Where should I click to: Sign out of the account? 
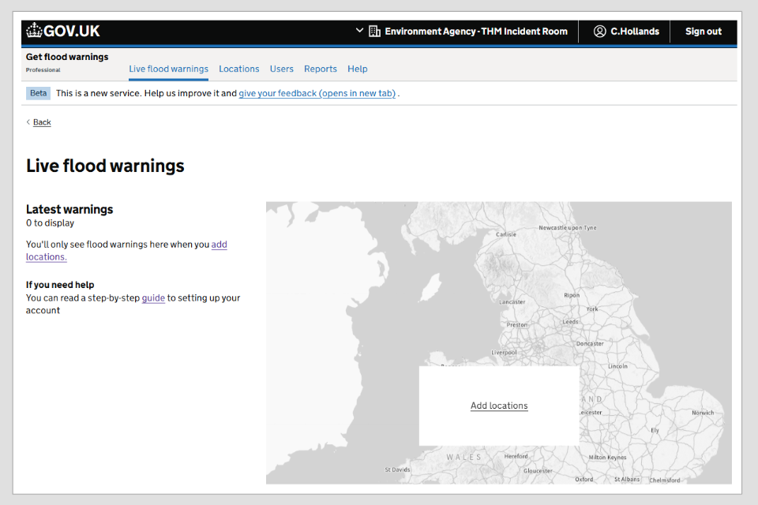coord(703,32)
